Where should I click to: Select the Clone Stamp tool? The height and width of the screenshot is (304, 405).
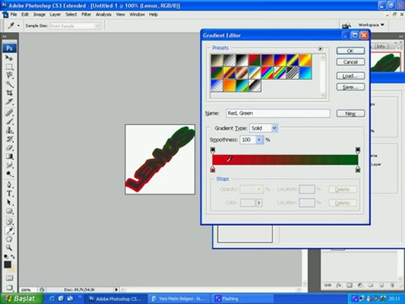pos(9,130)
